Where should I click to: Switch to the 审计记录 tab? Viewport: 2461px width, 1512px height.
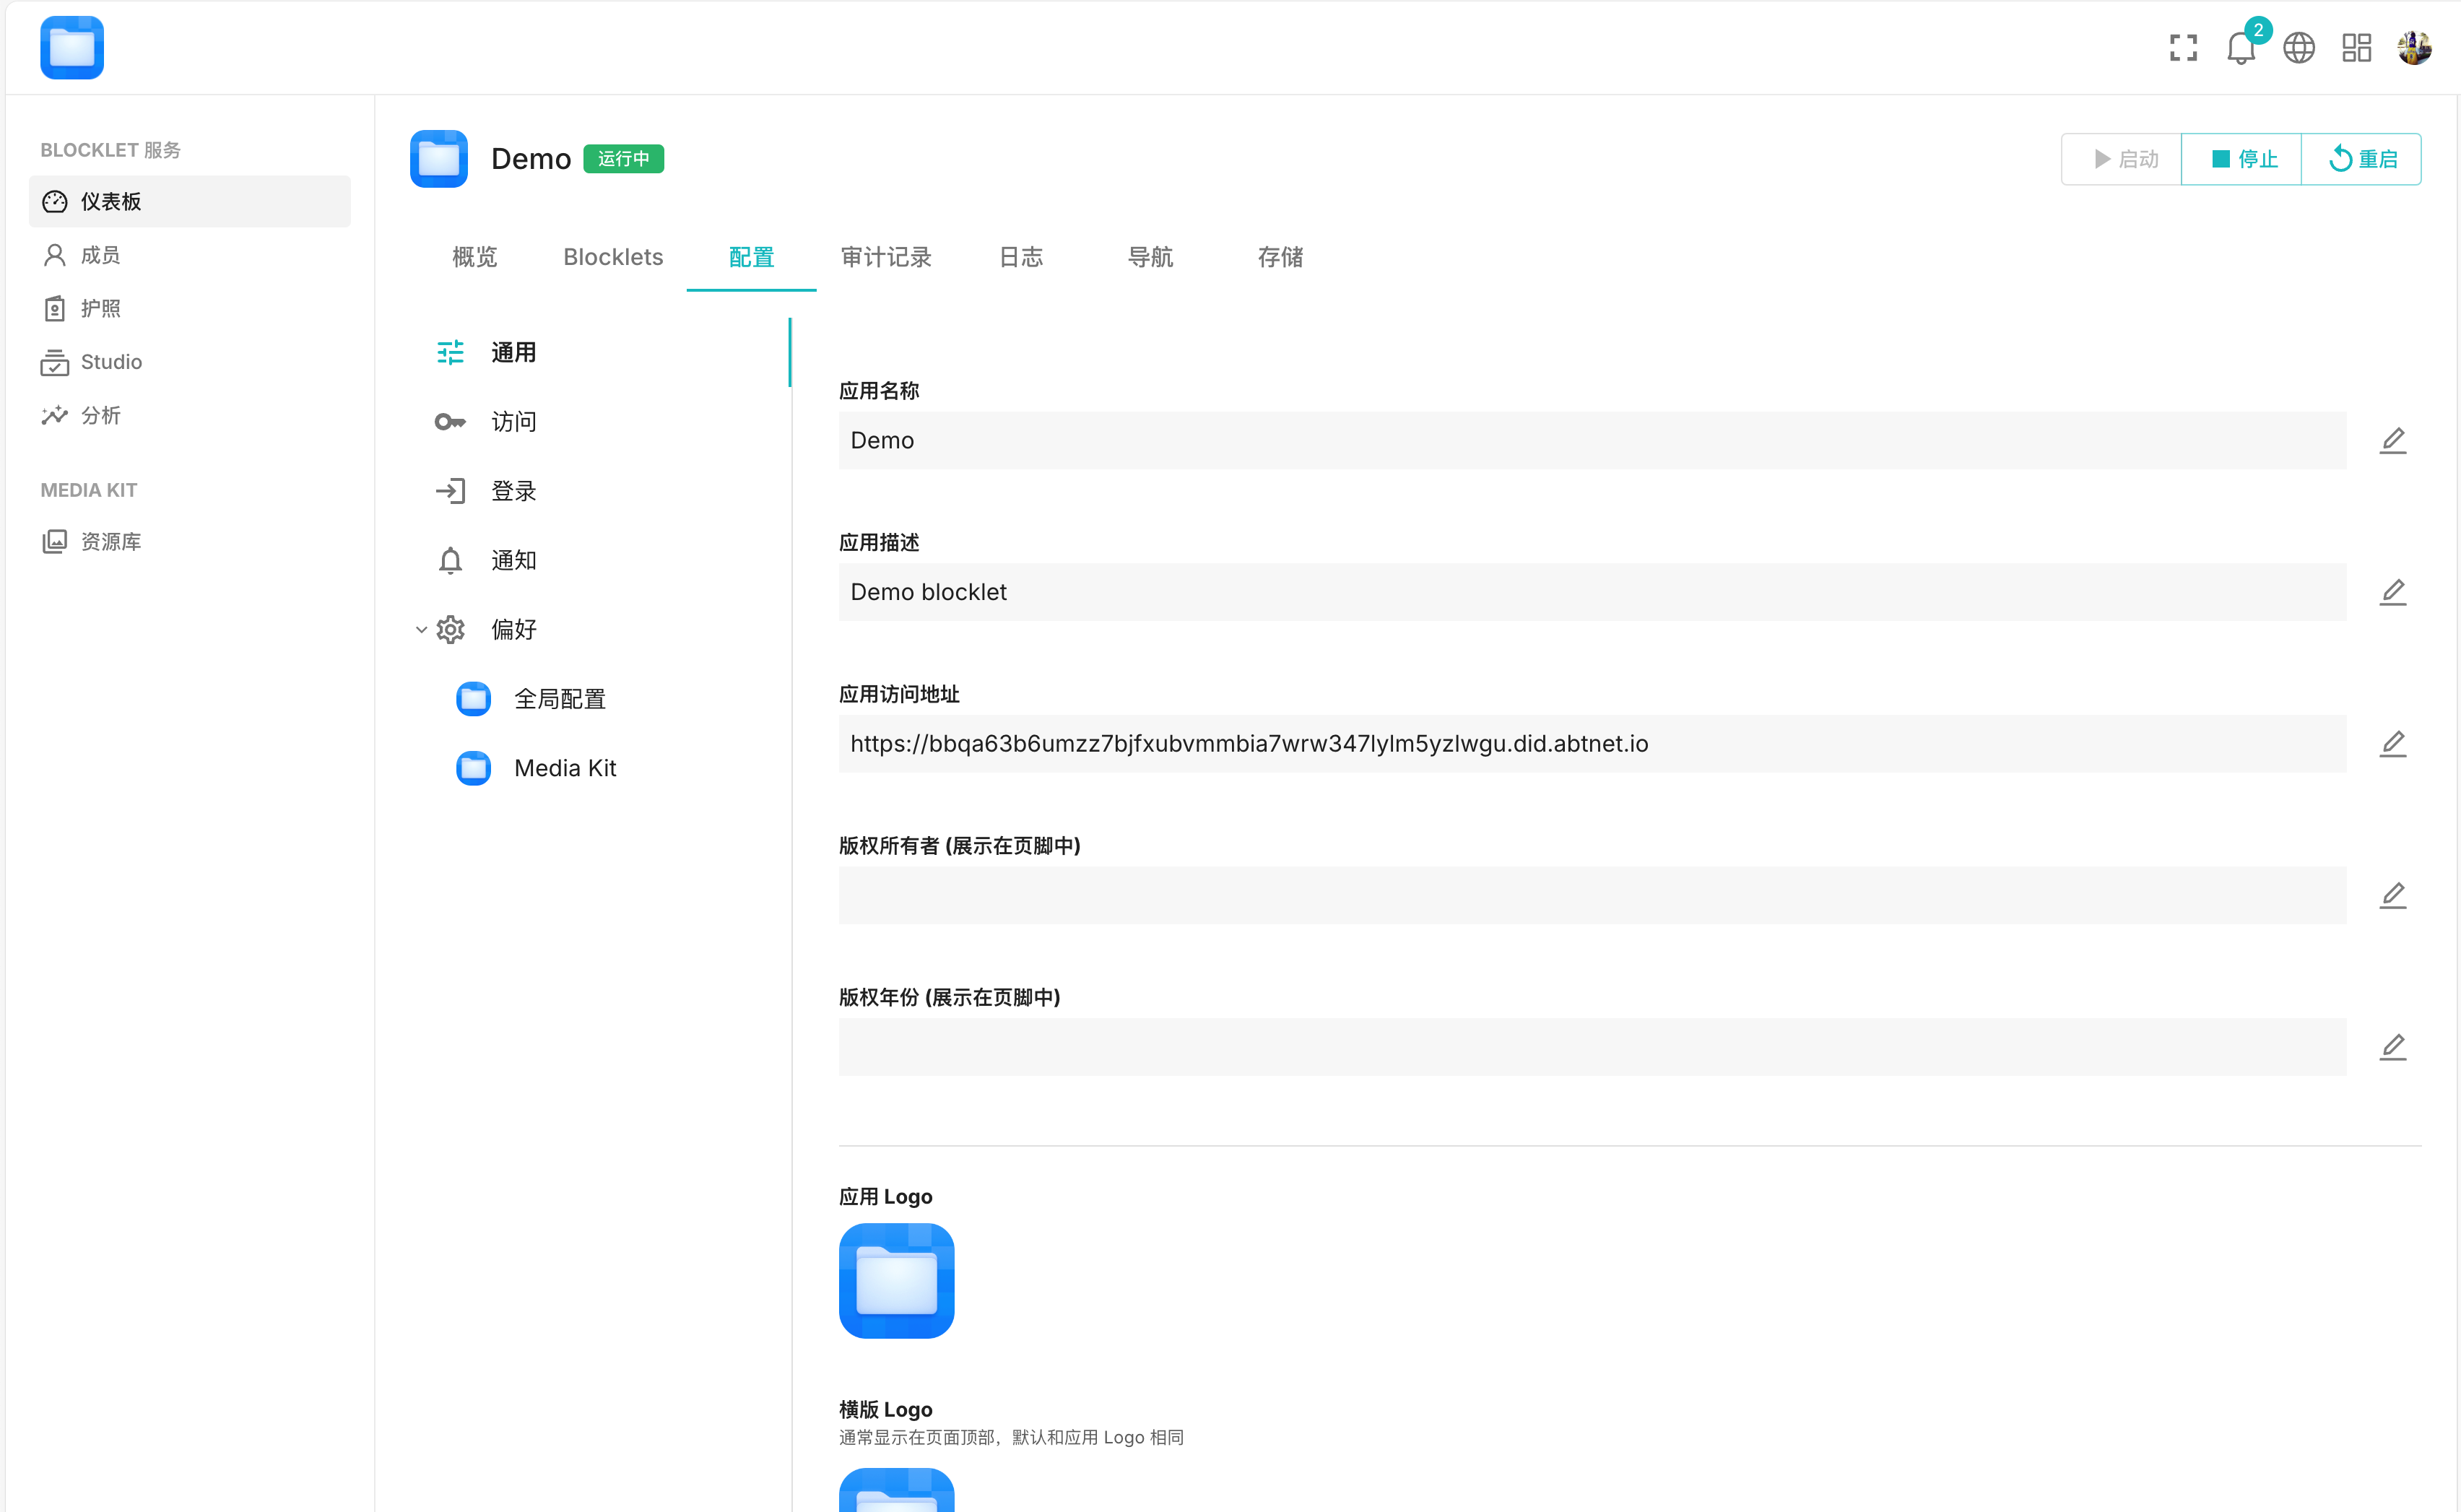885,257
